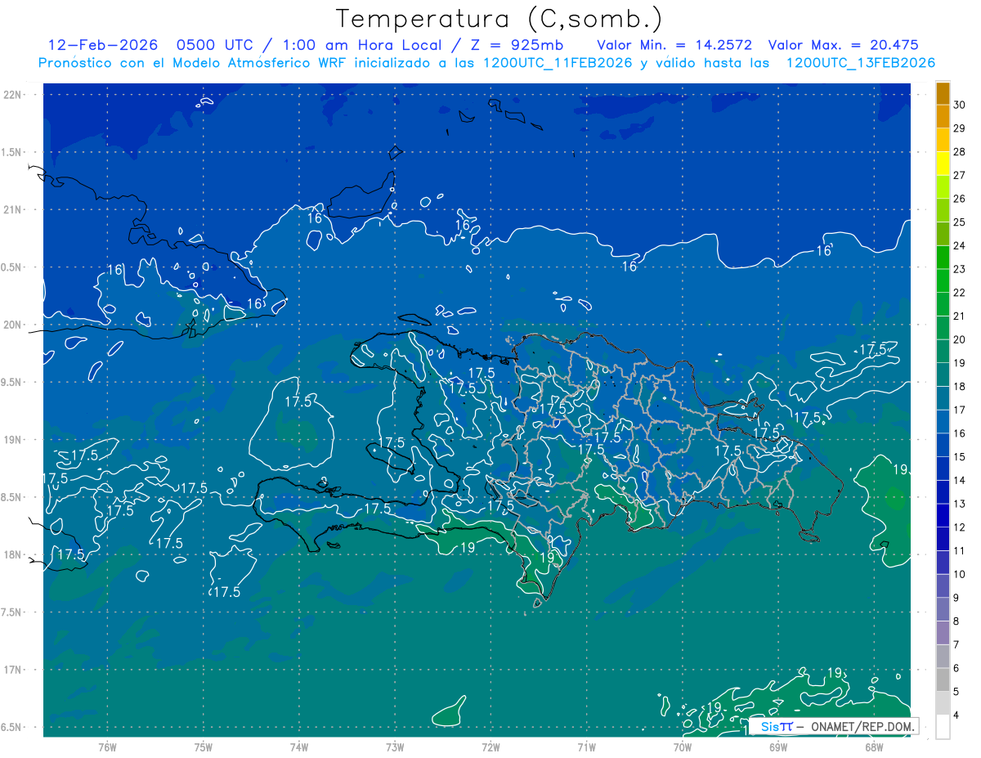The image size is (981, 758).
Task: Click the "21N" latitude axis label
Action: 12,209
